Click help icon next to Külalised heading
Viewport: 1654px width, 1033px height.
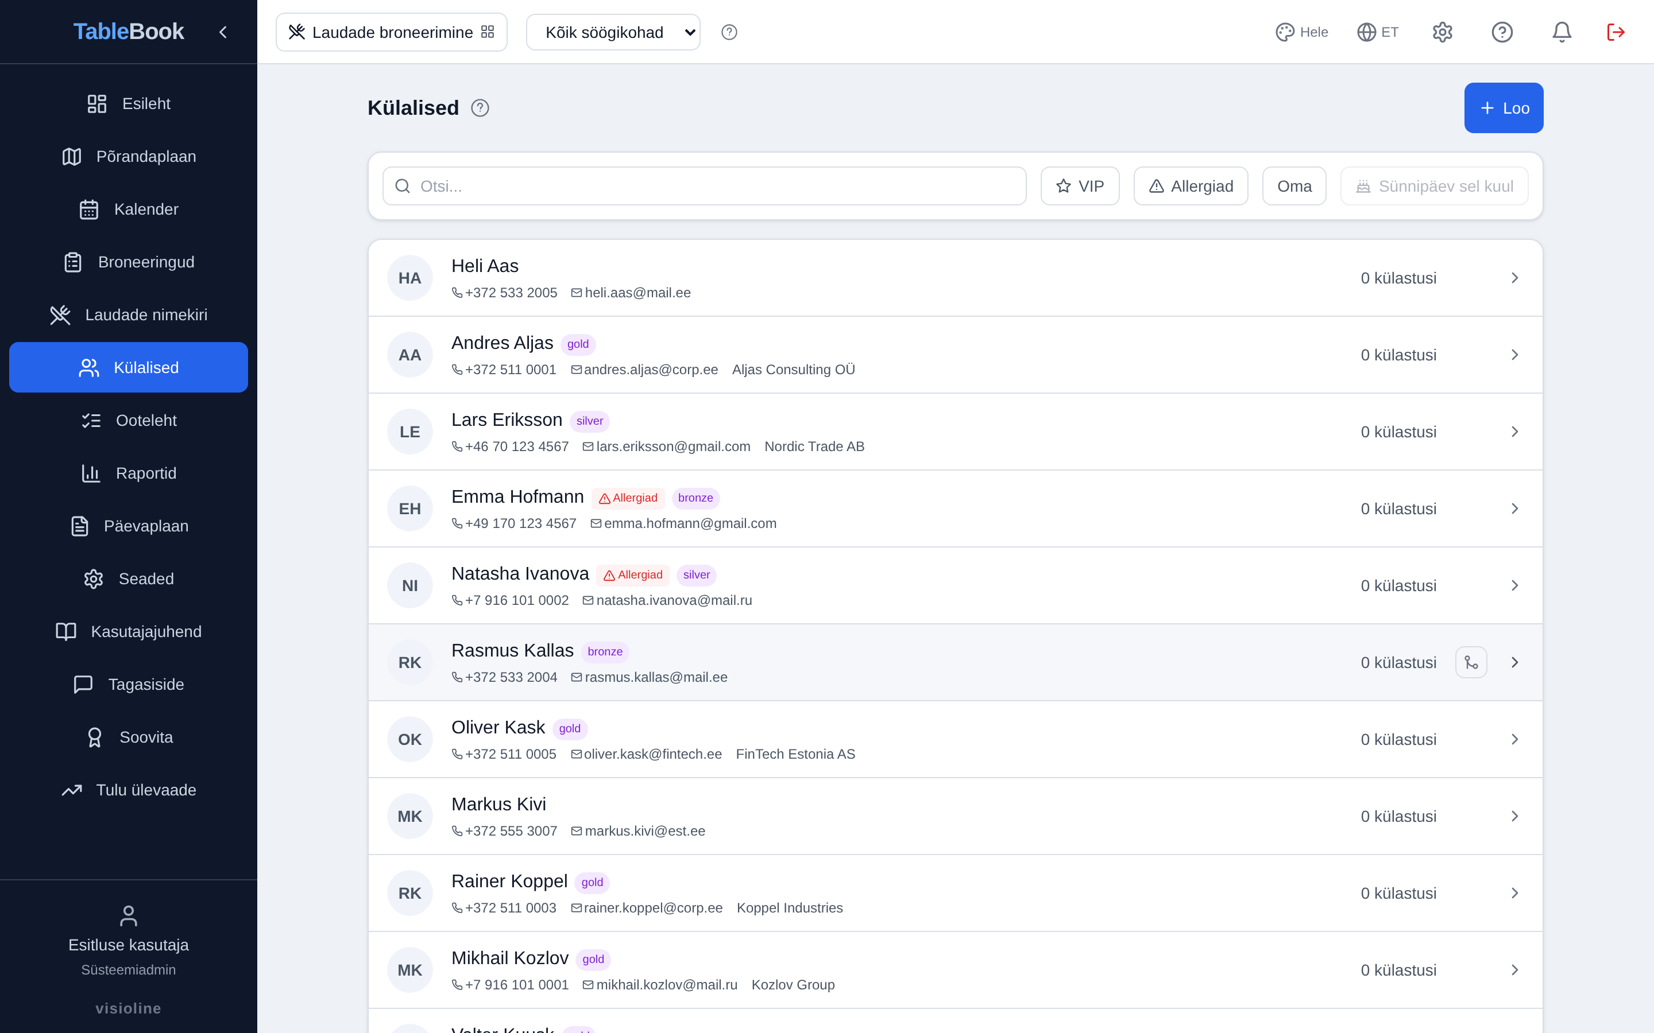480,108
